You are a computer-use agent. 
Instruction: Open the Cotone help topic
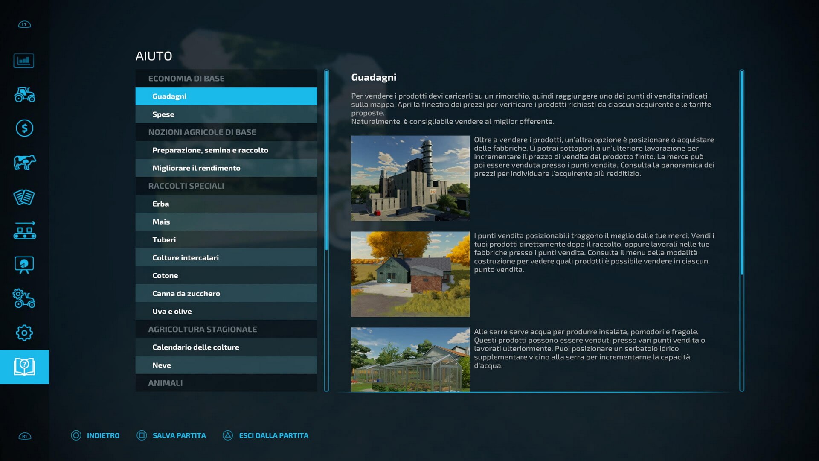226,275
